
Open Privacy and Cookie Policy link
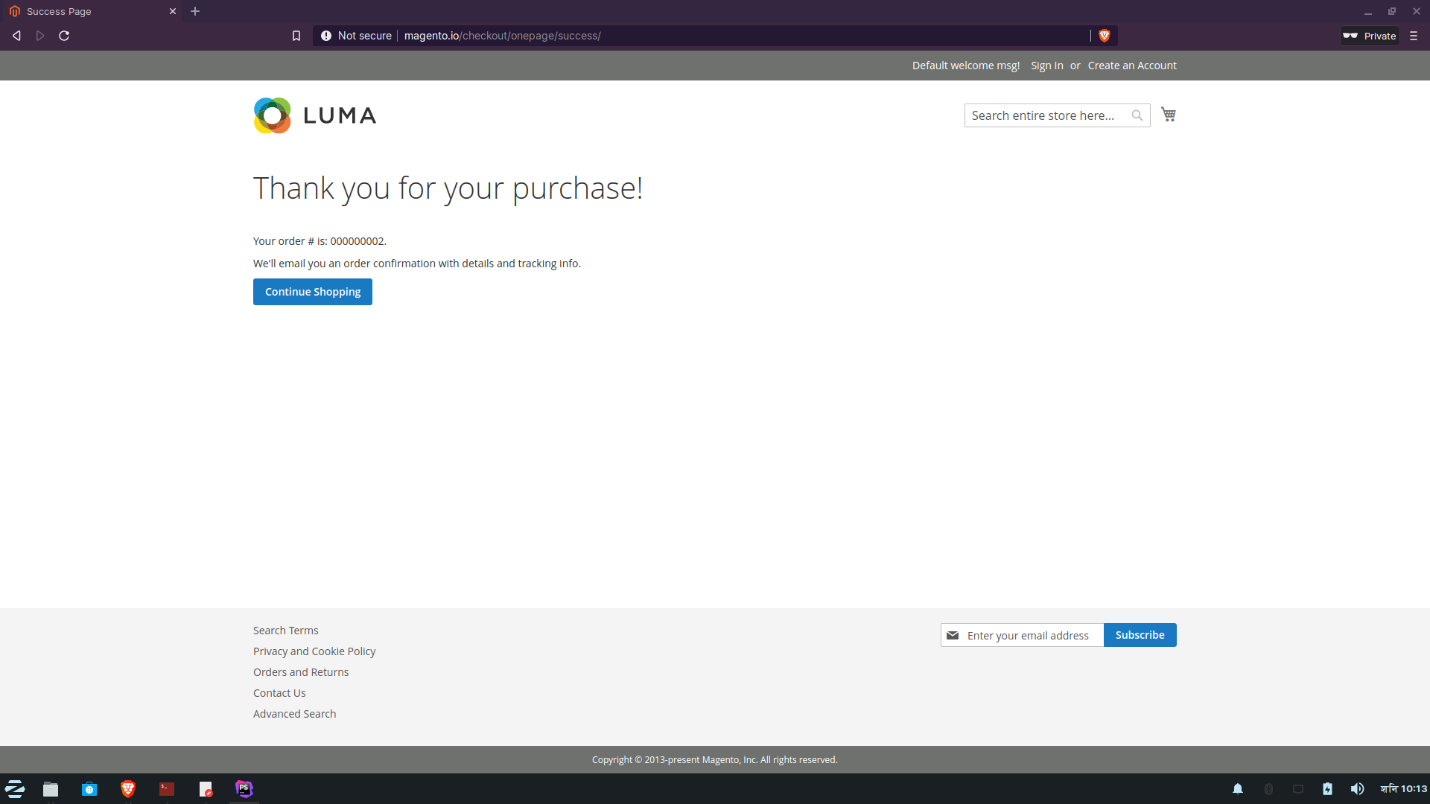point(314,651)
